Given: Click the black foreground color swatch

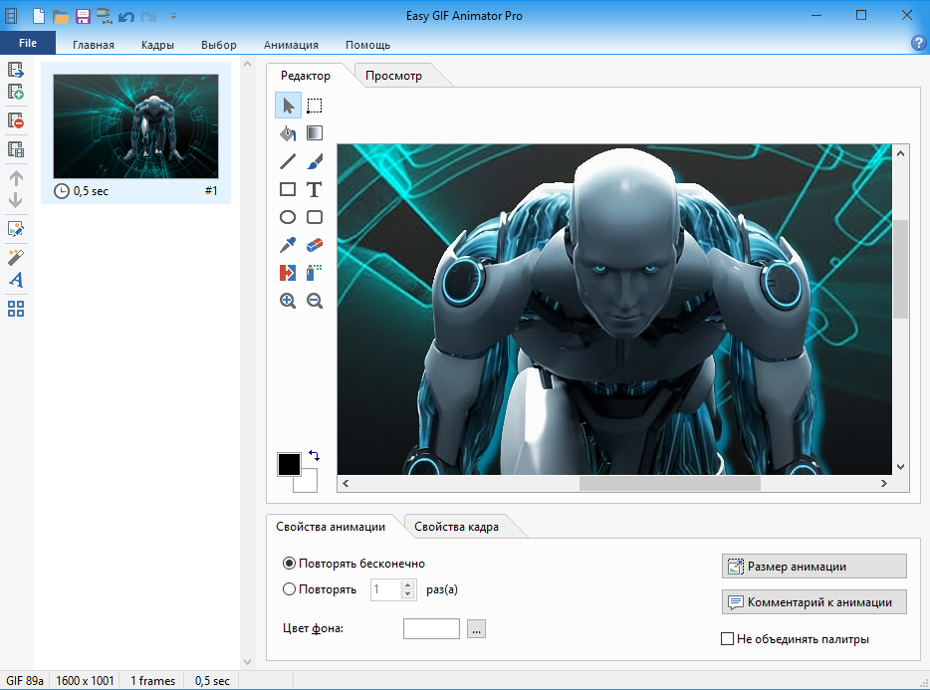Looking at the screenshot, I should pyautogui.click(x=289, y=464).
